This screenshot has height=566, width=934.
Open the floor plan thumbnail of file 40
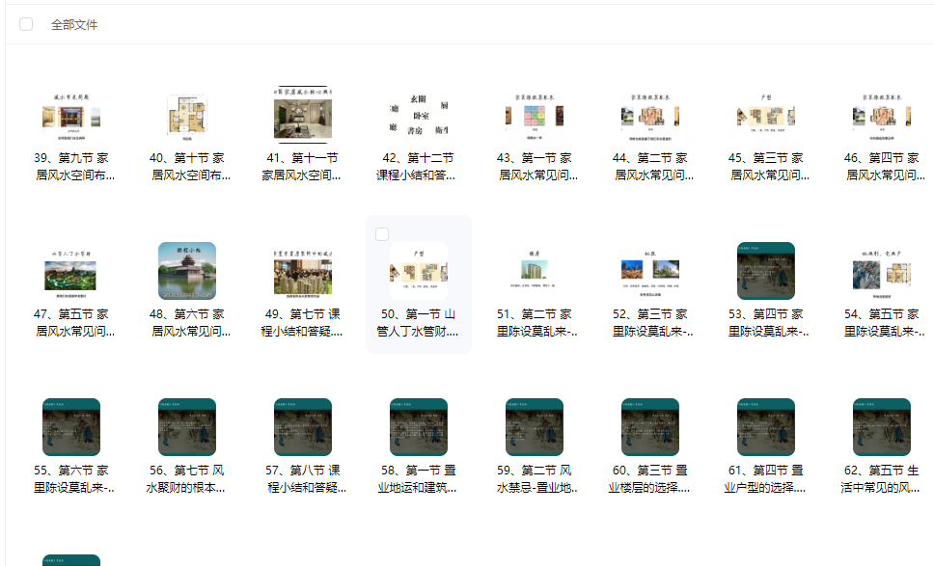(187, 116)
